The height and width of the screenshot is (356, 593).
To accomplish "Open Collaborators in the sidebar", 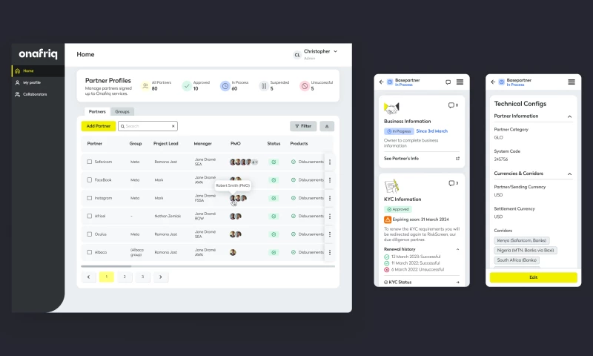I will click(x=34, y=94).
